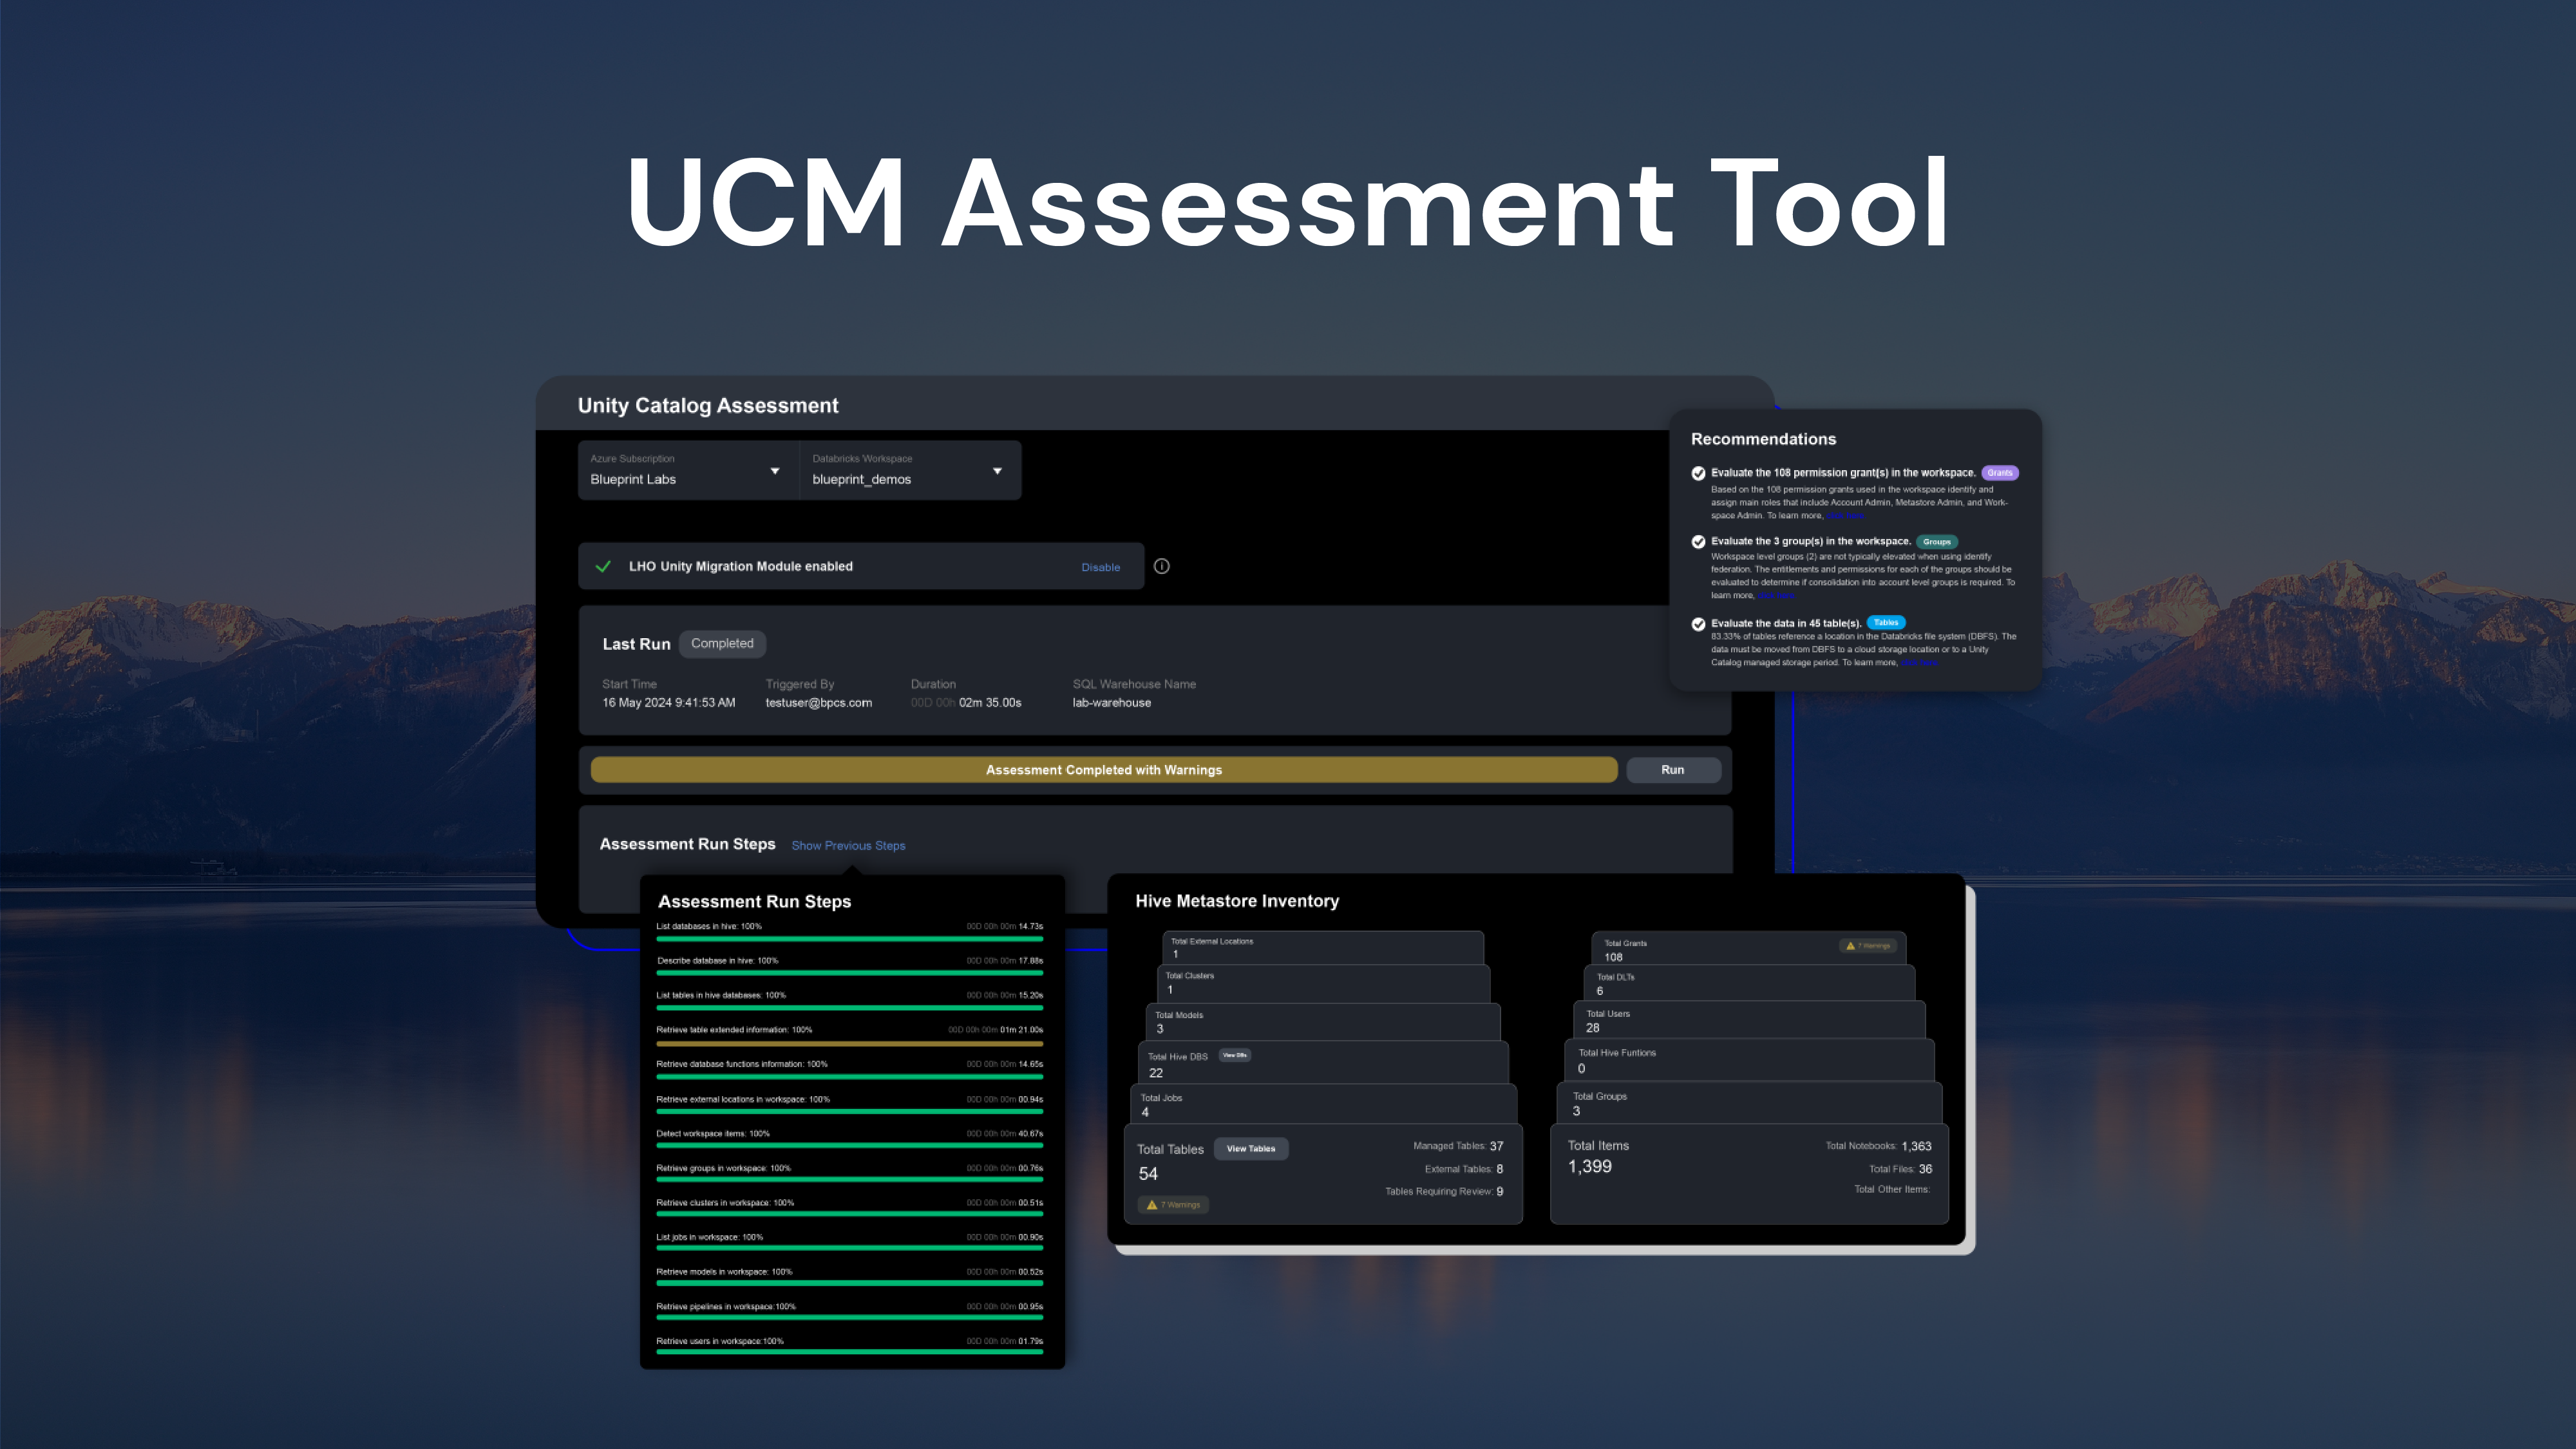Click check circle for groups recommendation
Image resolution: width=2576 pixels, height=1449 pixels.
[1698, 541]
